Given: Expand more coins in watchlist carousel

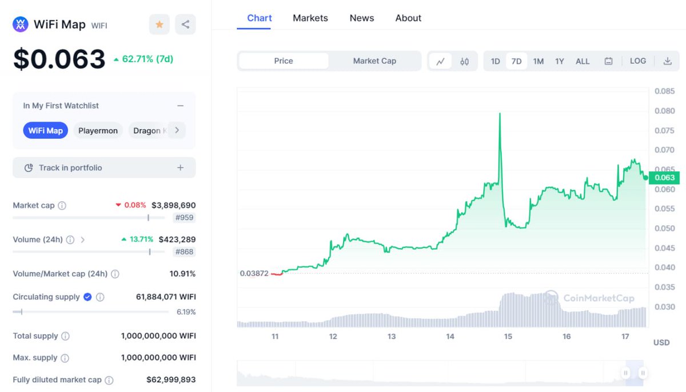Looking at the screenshot, I should coord(177,130).
